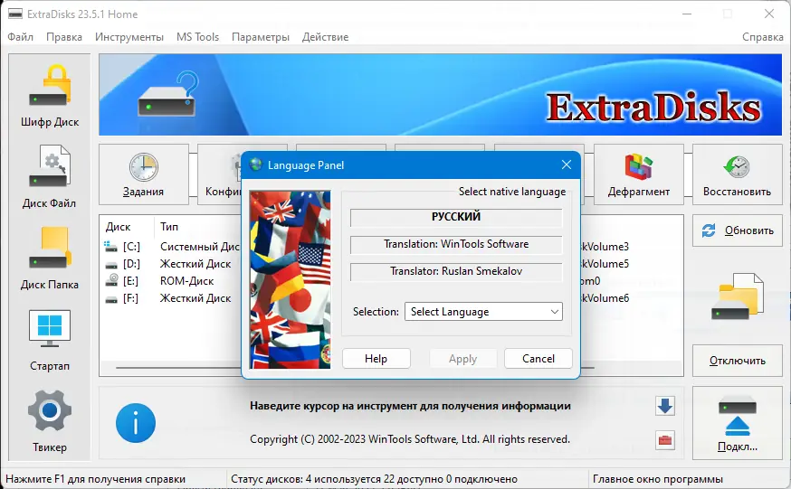Open the Стартап tool
The height and width of the screenshot is (489, 791).
(x=50, y=340)
